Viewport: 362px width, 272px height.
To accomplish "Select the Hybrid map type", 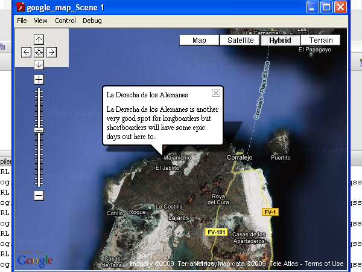I will 280,40.
